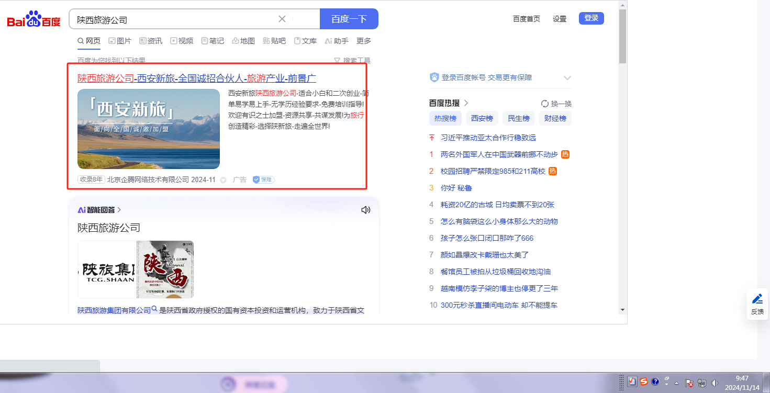Image resolution: width=770 pixels, height=393 pixels.
Task: Clear the search box with the X icon
Action: click(x=282, y=19)
